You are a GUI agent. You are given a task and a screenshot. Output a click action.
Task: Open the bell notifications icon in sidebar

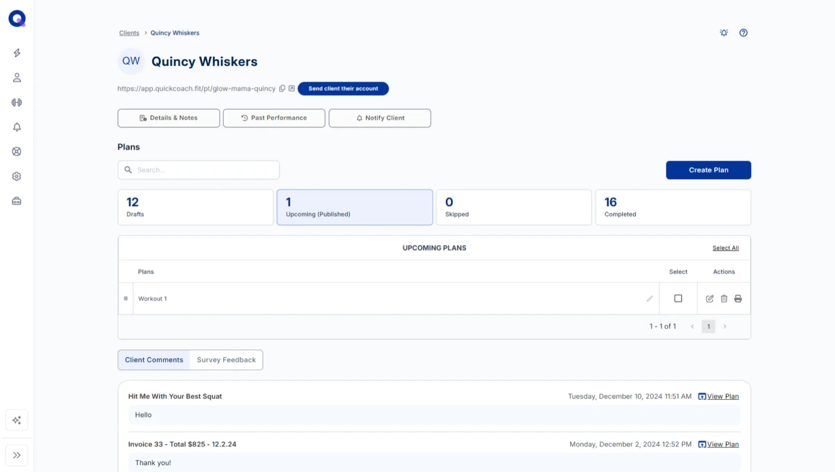[x=17, y=127]
